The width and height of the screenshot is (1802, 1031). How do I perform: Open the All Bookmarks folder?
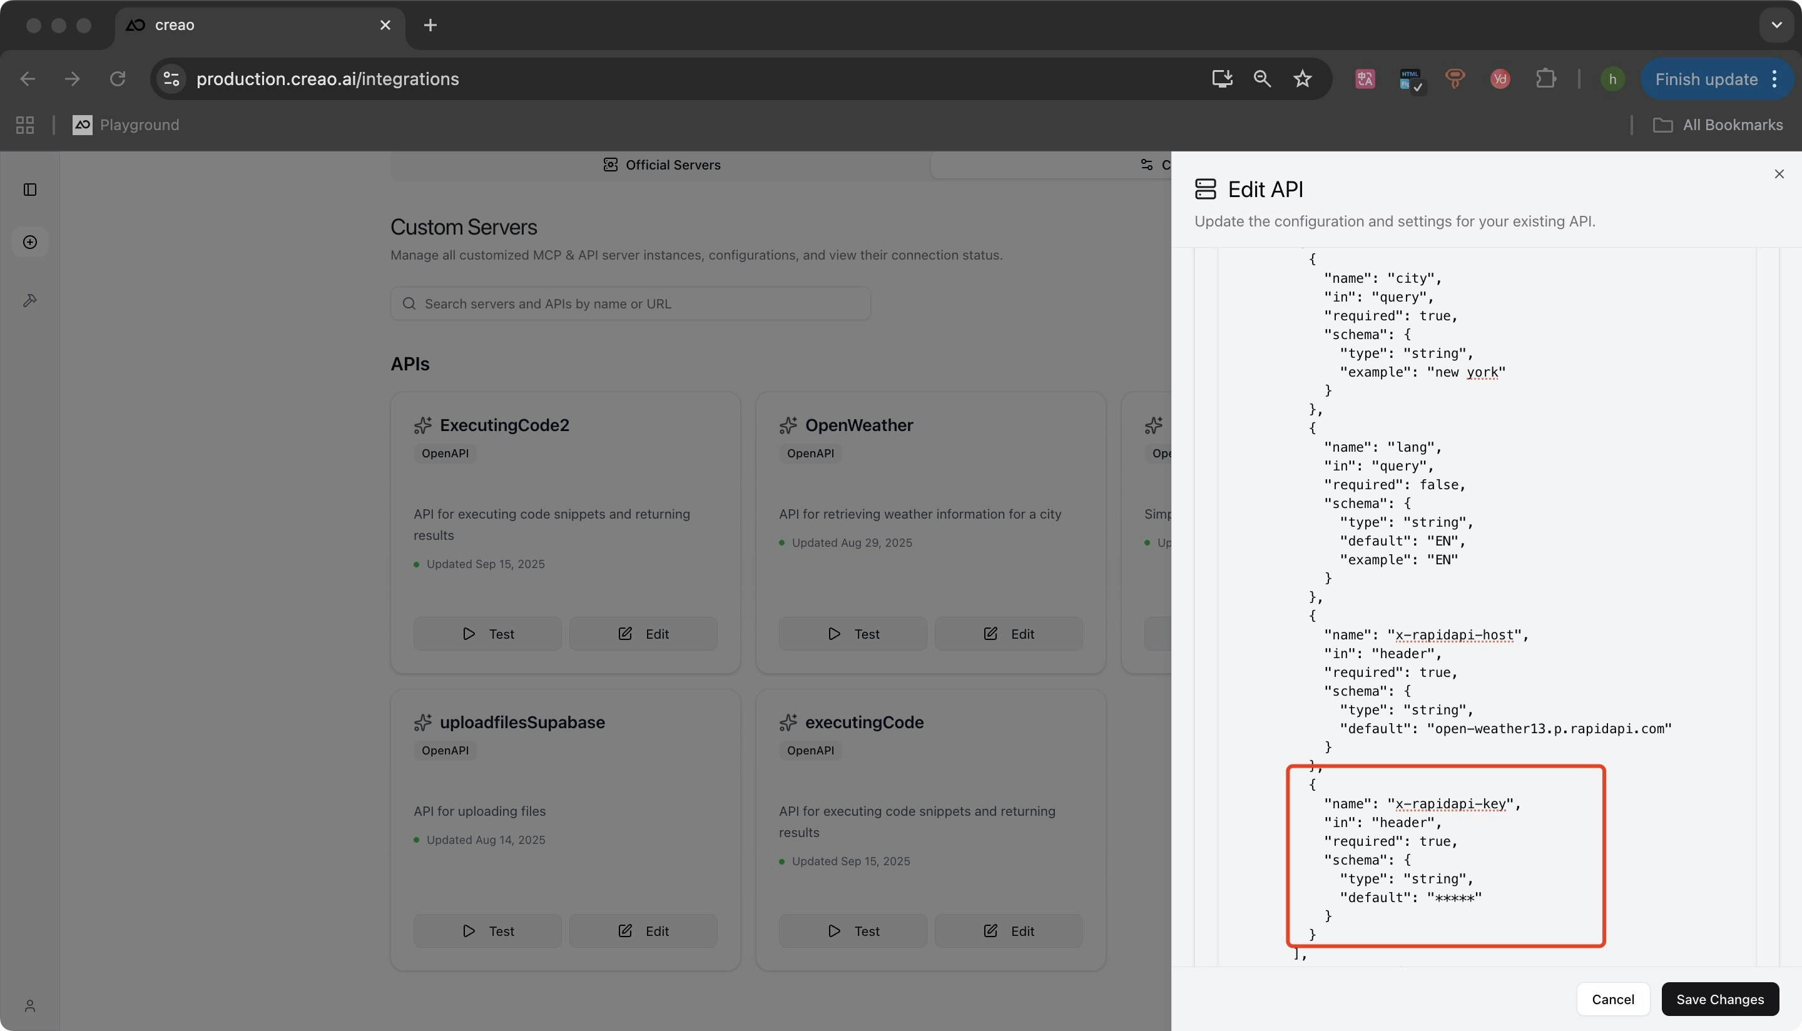click(x=1718, y=125)
